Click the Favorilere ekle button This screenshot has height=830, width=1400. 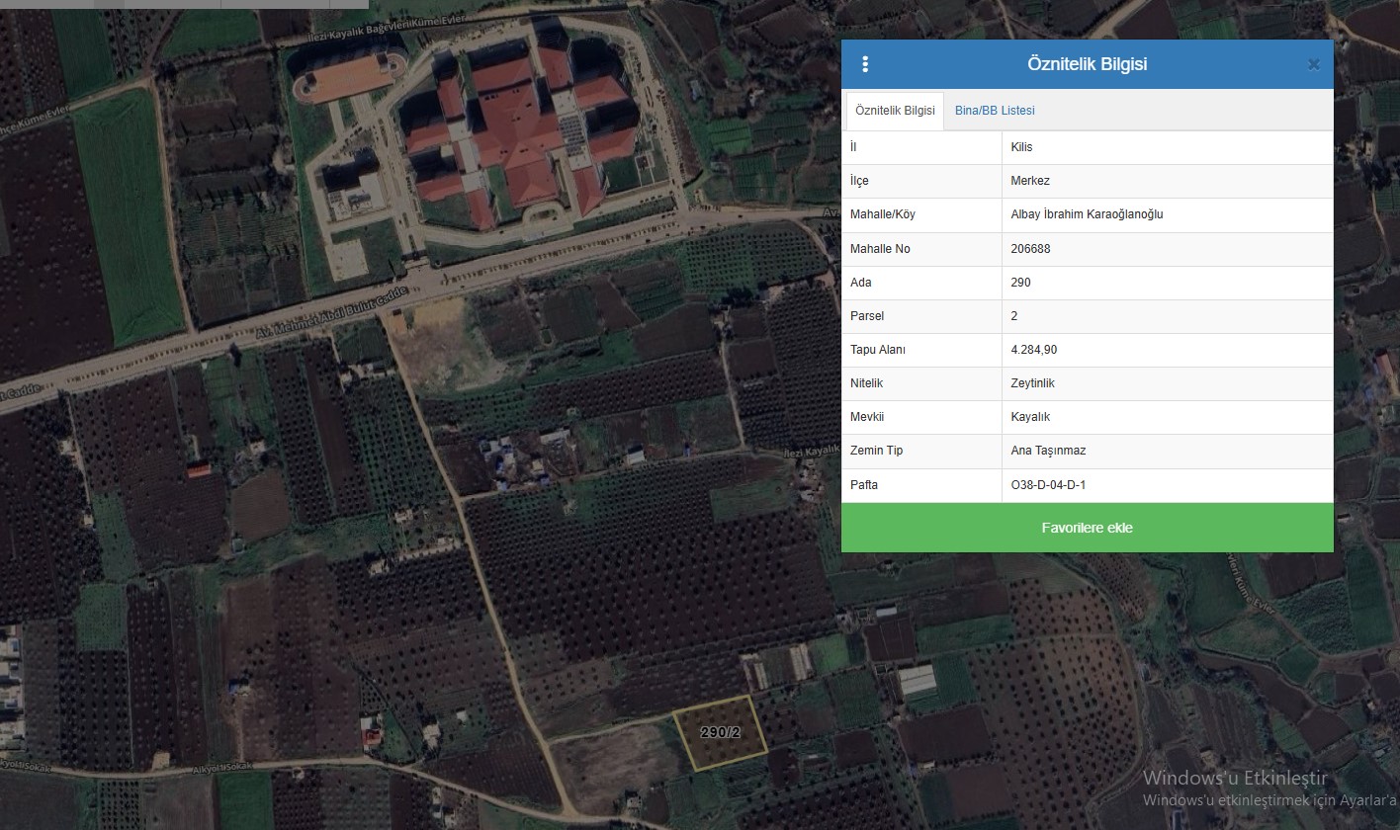point(1087,528)
